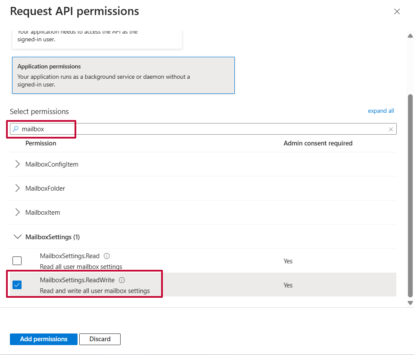This screenshot has width=414, height=355.
Task: Click the expand all link
Action: (380, 111)
